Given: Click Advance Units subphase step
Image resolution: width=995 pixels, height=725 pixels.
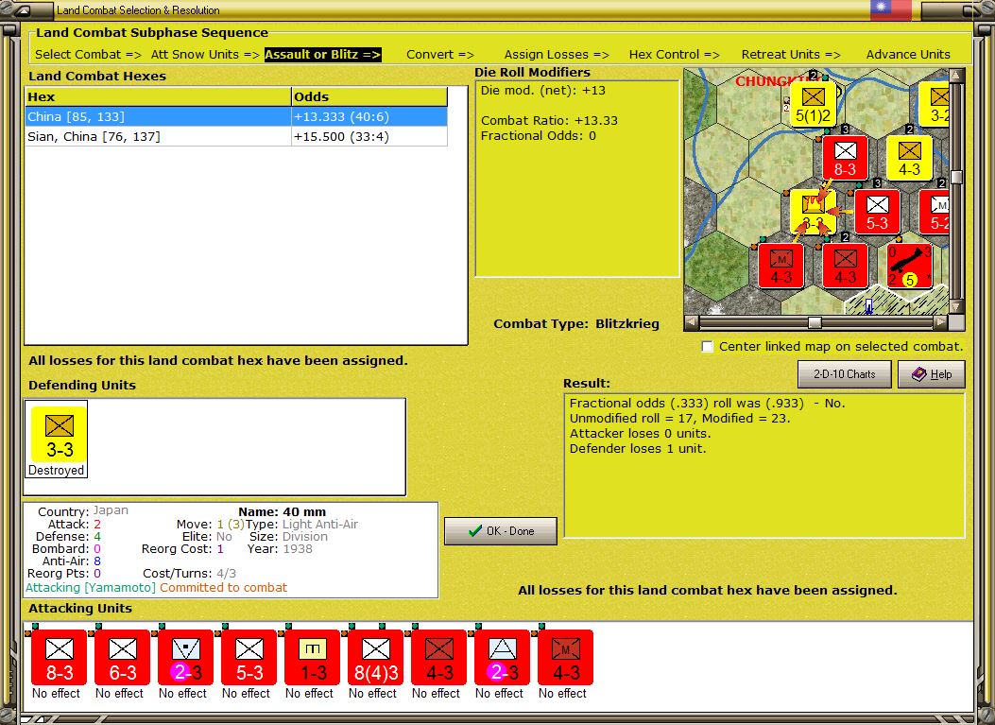Looking at the screenshot, I should tap(908, 55).
